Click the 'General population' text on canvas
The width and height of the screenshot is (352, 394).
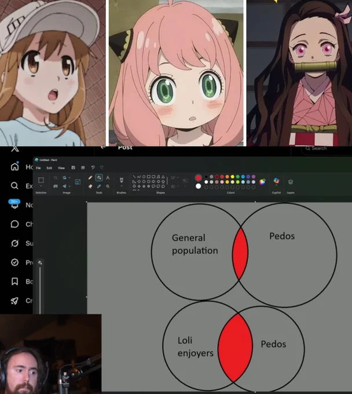coord(195,245)
